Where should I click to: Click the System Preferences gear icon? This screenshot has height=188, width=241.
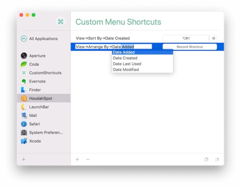click(x=24, y=132)
